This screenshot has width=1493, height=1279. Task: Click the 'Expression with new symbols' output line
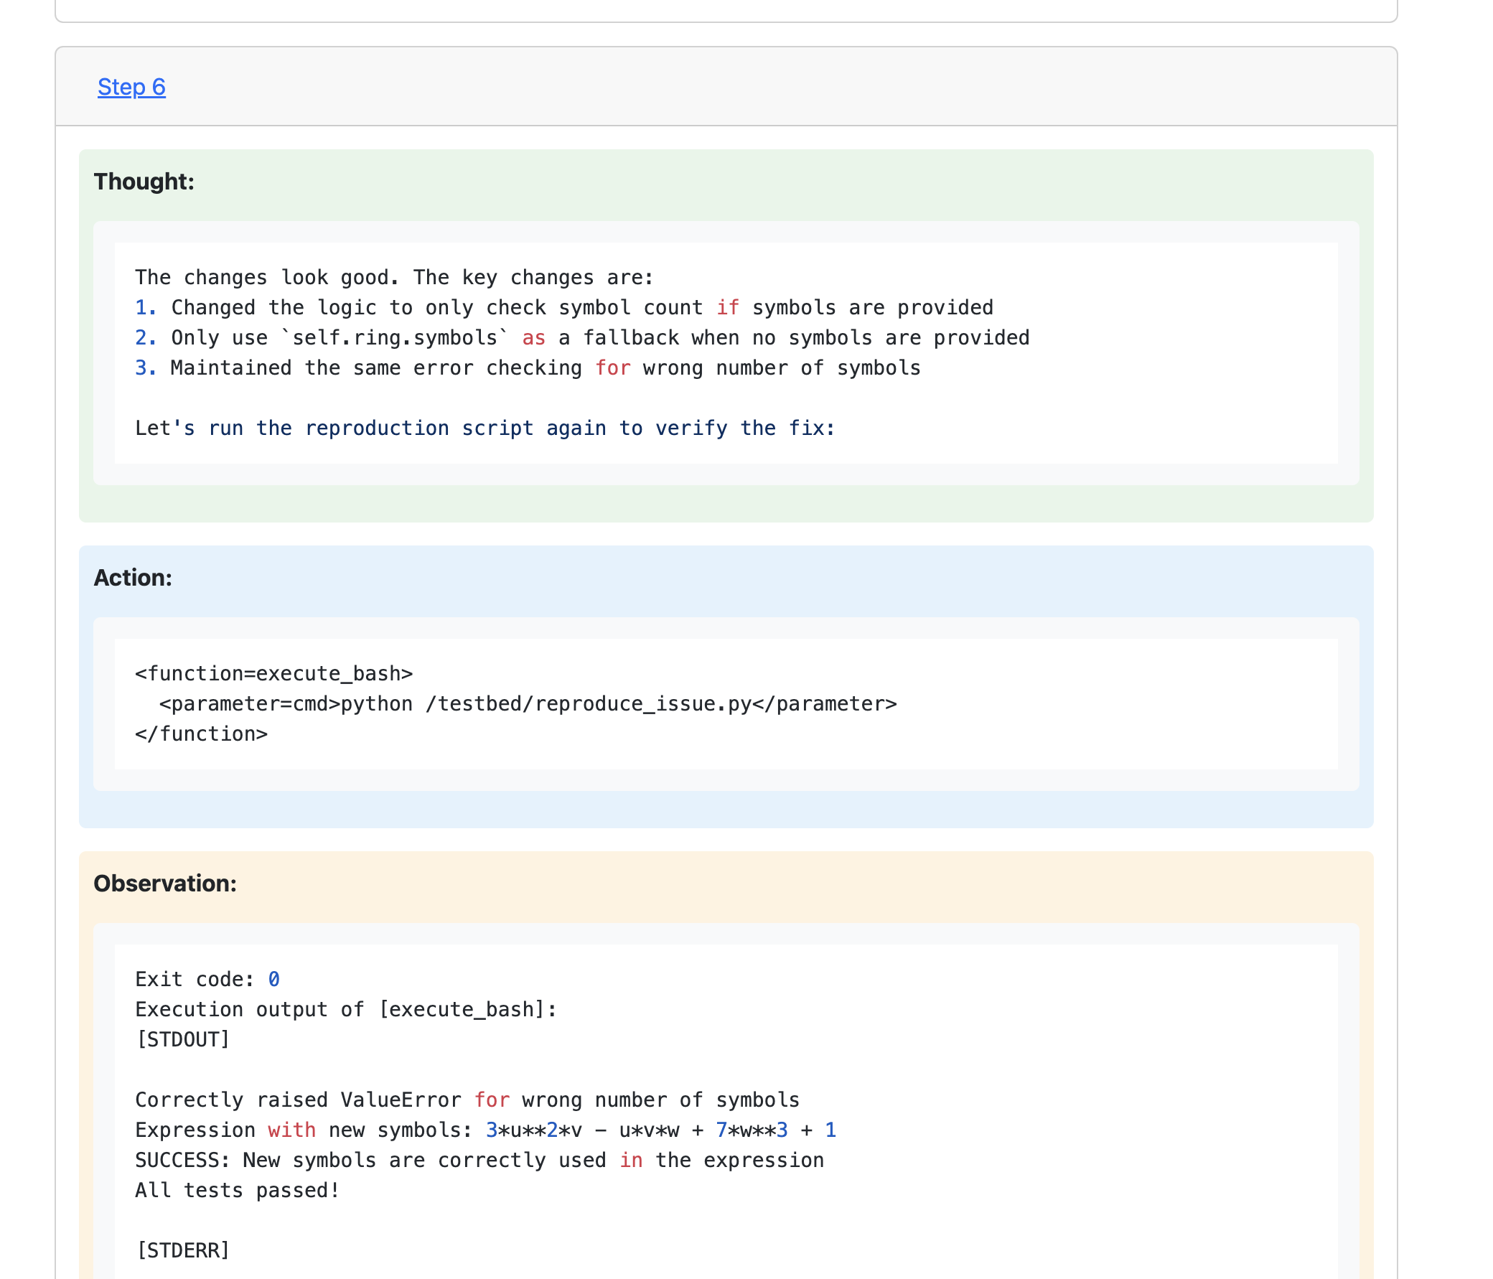[x=485, y=1130]
